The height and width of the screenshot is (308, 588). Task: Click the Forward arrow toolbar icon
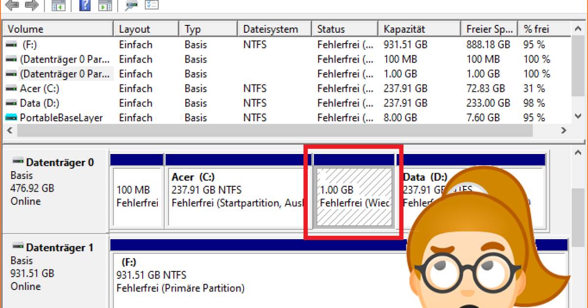pyautogui.click(x=32, y=5)
